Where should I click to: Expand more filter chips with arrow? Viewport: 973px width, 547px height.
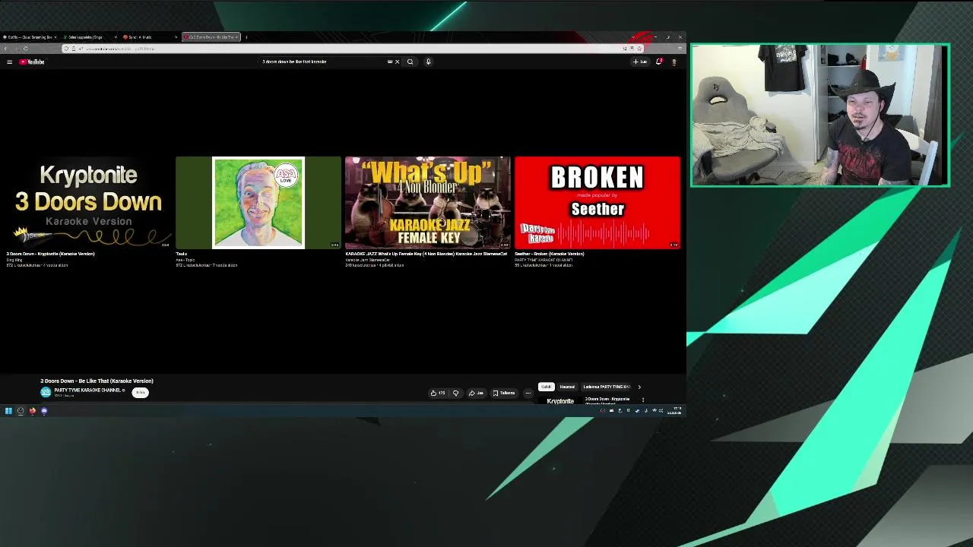(x=639, y=387)
